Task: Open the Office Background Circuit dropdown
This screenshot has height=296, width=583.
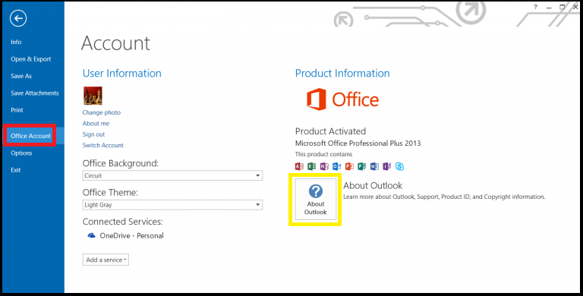Action: coord(172,175)
